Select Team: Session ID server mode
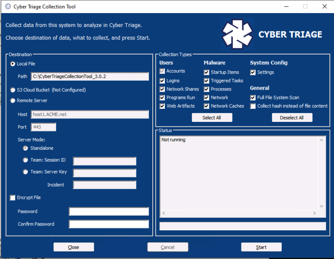 [25, 160]
